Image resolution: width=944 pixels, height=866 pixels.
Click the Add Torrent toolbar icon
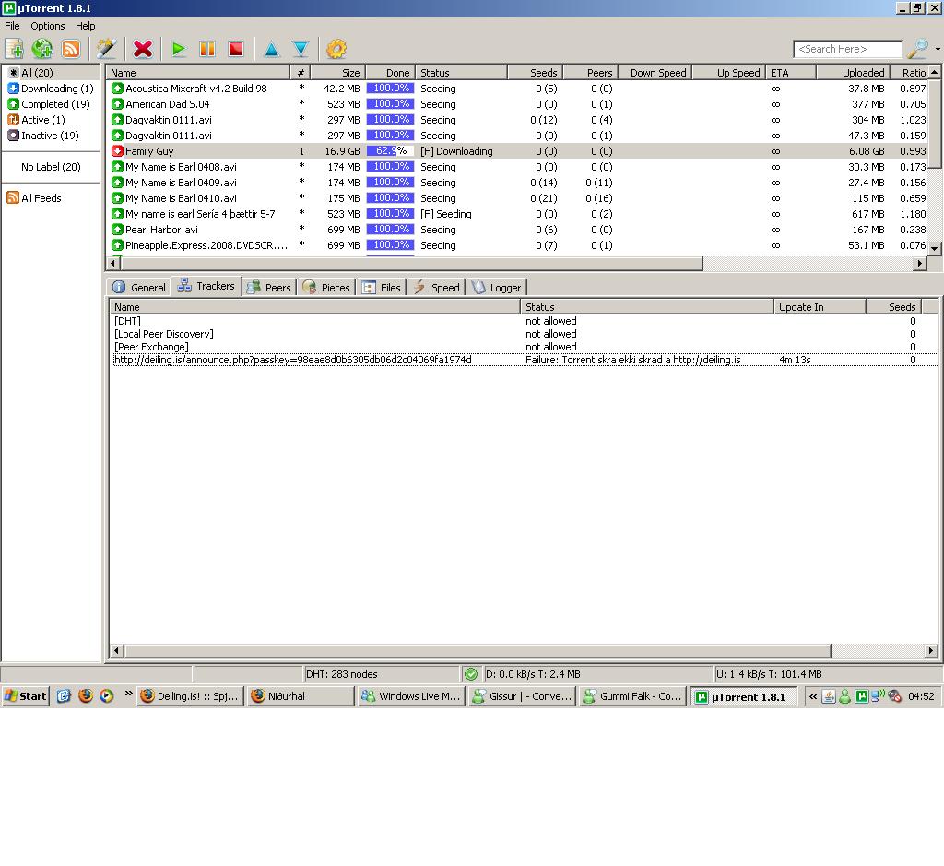coord(15,49)
